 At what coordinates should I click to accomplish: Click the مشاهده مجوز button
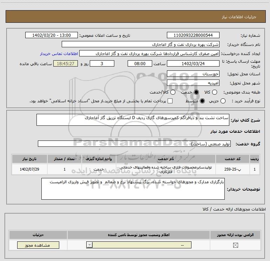pyautogui.click(x=38, y=245)
